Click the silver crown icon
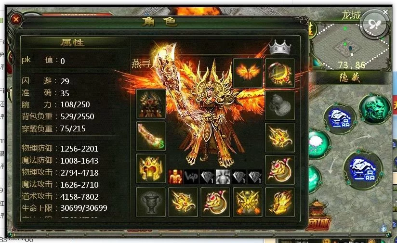The width and height of the screenshot is (397, 243). (280, 47)
